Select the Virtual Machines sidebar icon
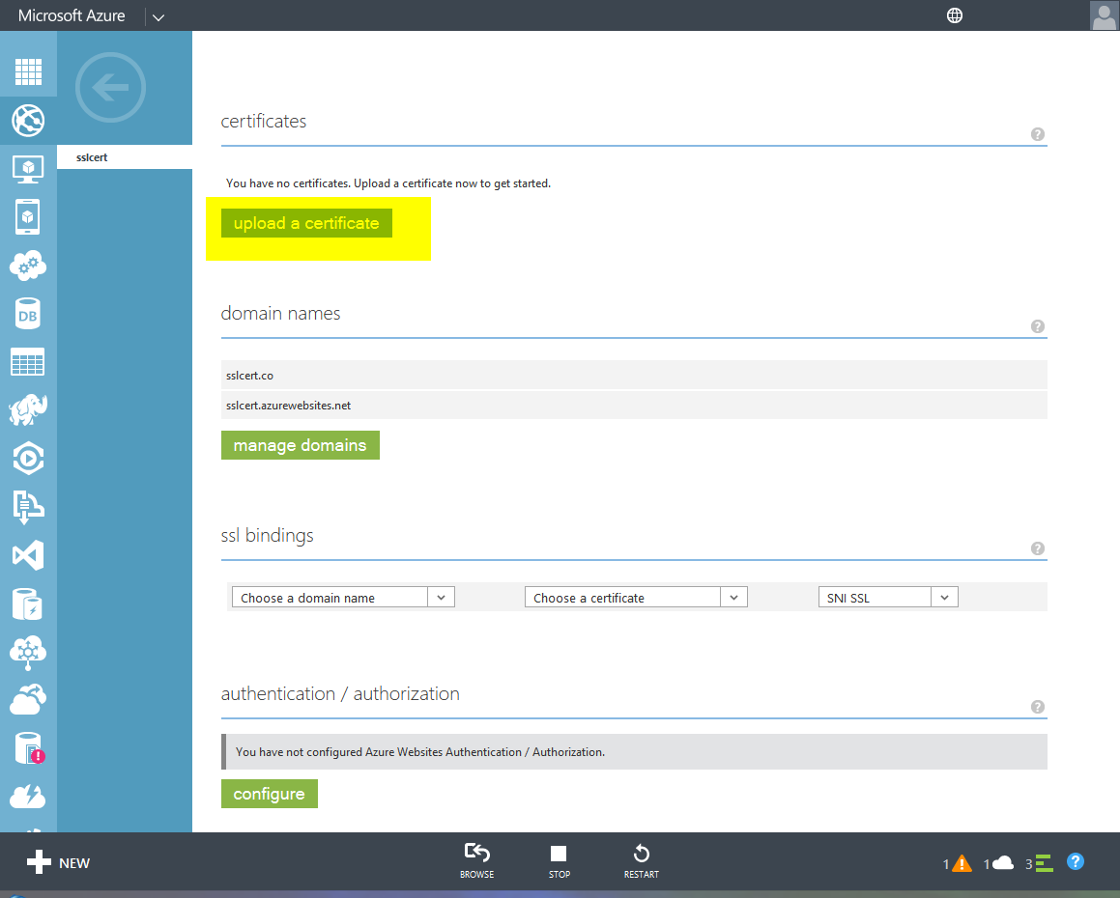 point(28,169)
